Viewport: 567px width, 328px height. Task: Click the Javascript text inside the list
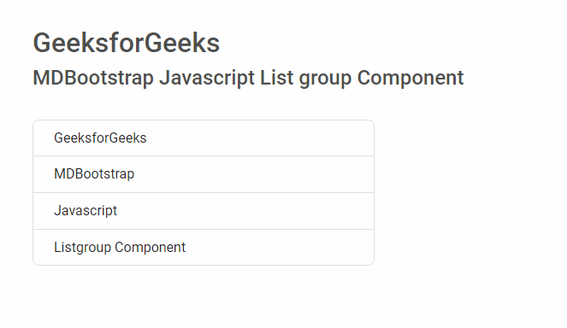tap(86, 211)
